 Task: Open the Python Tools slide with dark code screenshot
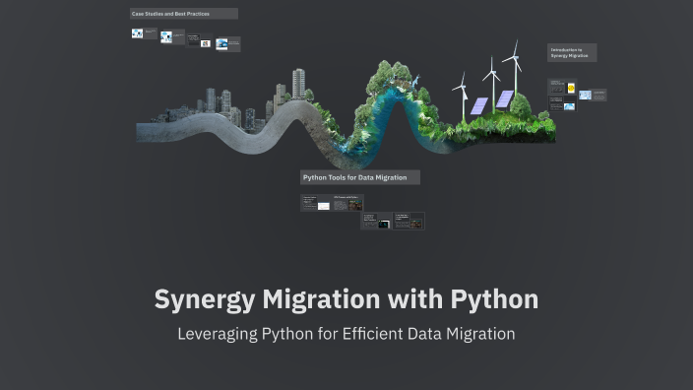click(x=376, y=221)
